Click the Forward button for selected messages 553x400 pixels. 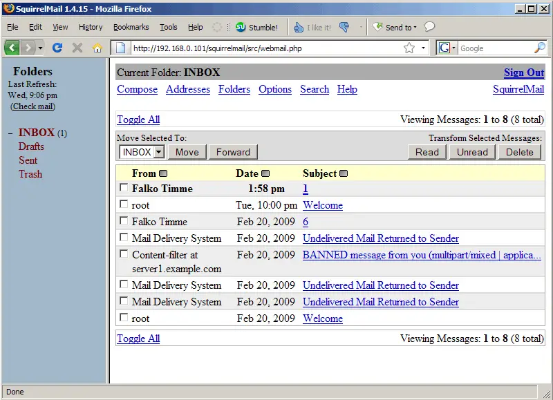coord(233,152)
